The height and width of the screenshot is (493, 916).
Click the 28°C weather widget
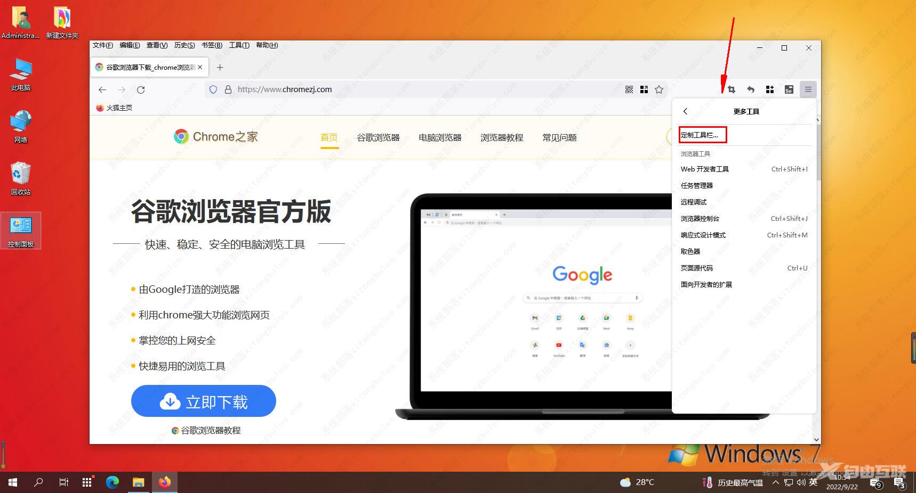click(637, 482)
